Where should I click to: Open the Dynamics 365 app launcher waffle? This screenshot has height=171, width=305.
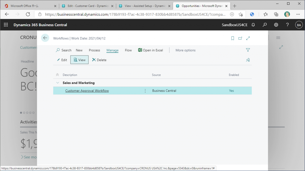tap(6, 25)
